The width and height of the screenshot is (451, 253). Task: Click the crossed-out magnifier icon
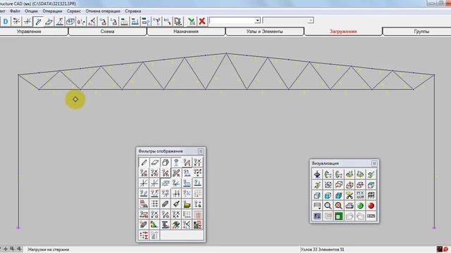pyautogui.click(x=338, y=205)
